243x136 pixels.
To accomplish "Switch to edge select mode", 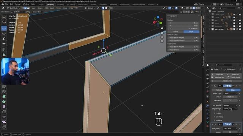I will pos(25,8).
